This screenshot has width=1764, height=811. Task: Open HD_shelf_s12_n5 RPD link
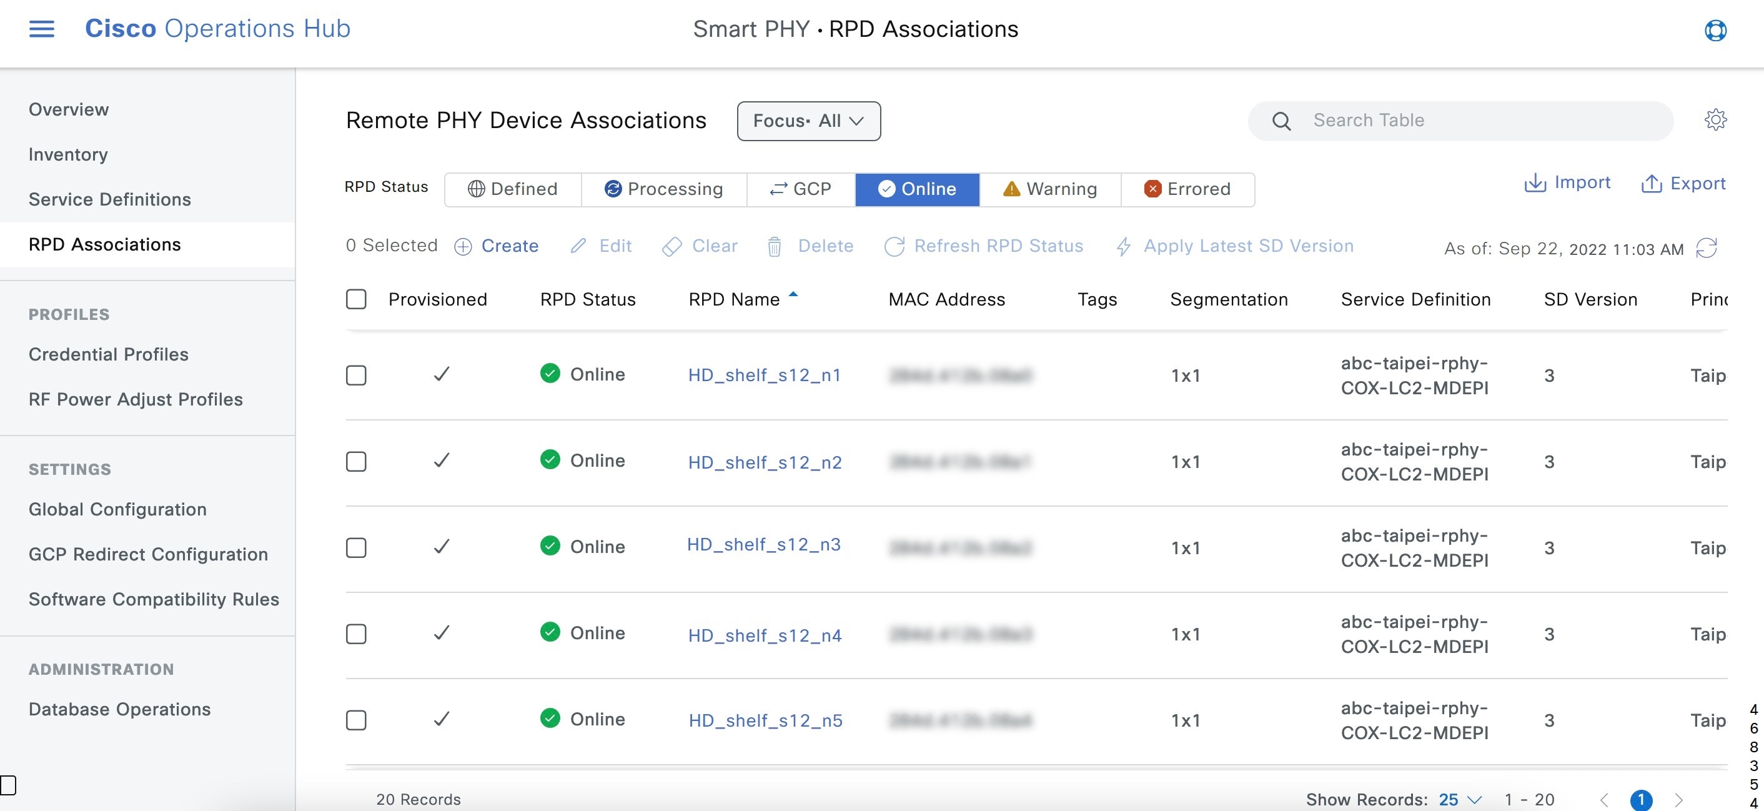point(765,720)
